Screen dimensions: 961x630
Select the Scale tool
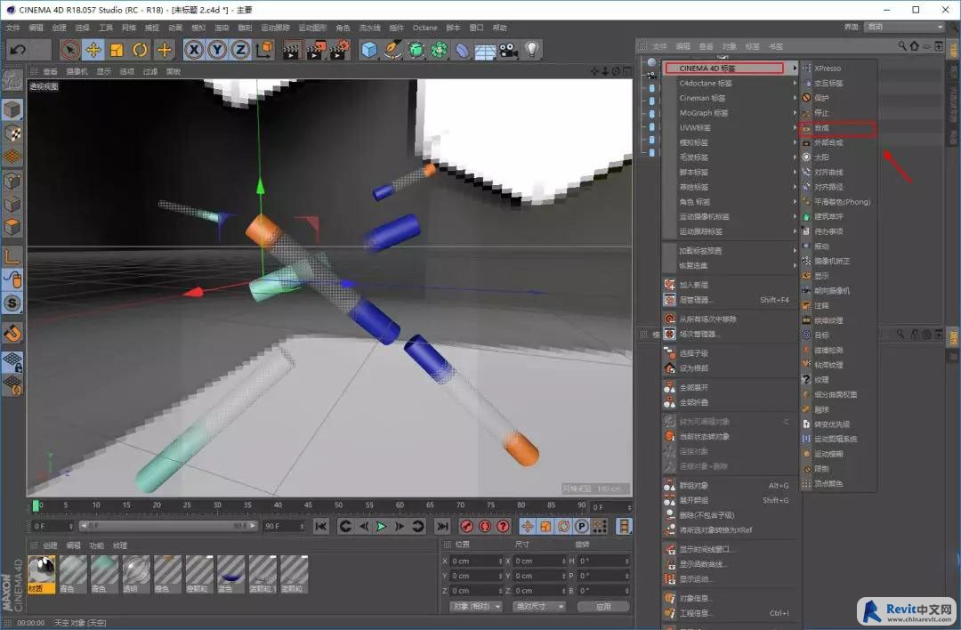(117, 50)
